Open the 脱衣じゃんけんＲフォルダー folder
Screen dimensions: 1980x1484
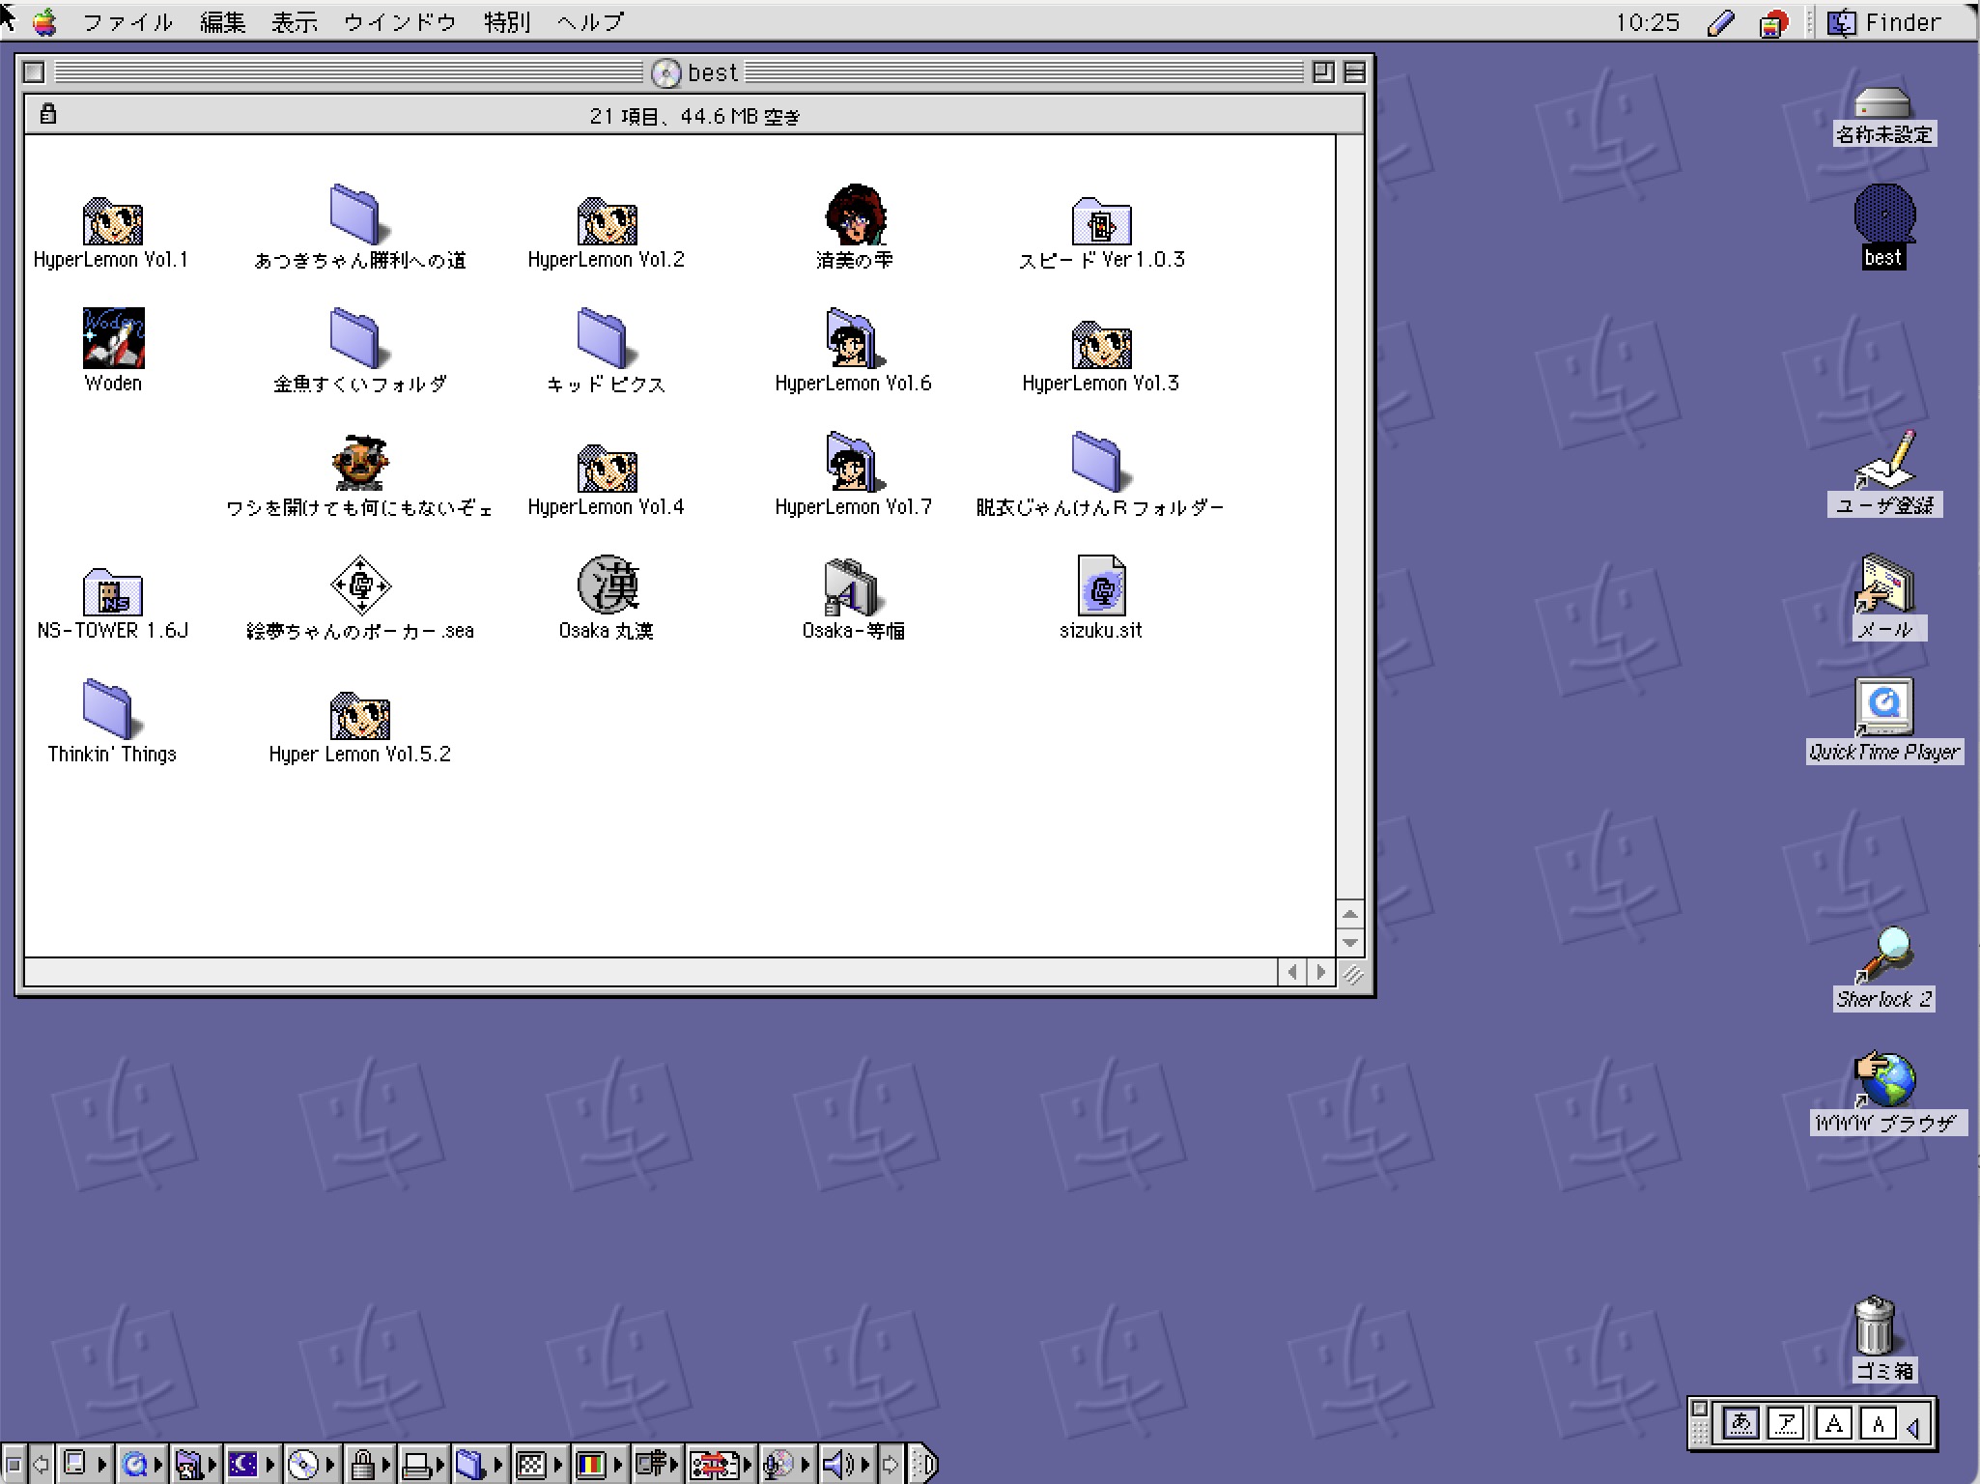[x=1101, y=462]
